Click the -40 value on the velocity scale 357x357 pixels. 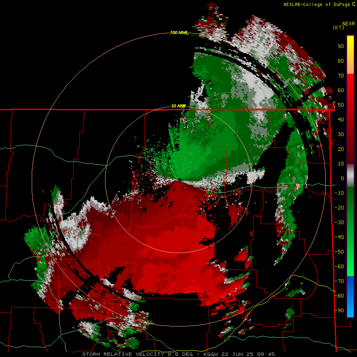coord(339,237)
